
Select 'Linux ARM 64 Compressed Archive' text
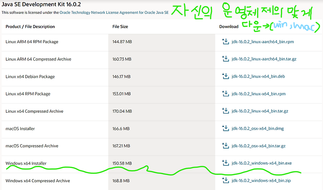(x=38, y=59)
